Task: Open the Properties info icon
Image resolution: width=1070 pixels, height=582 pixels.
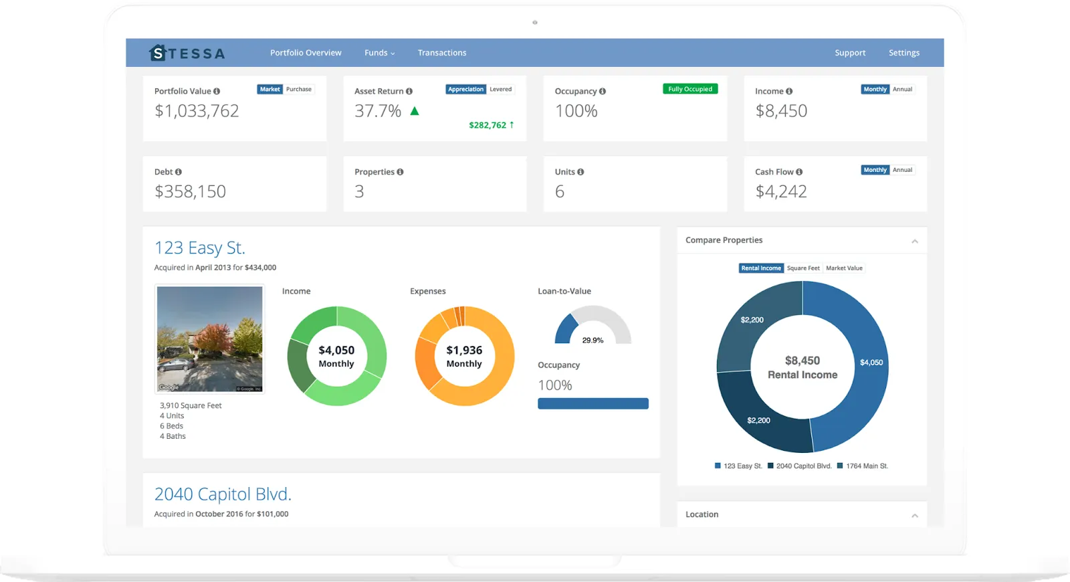Action: 400,172
